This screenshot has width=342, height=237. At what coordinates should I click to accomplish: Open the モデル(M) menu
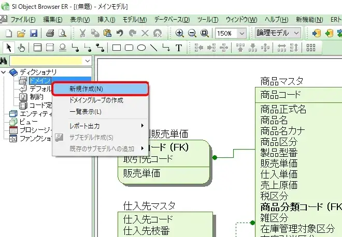[135, 20]
